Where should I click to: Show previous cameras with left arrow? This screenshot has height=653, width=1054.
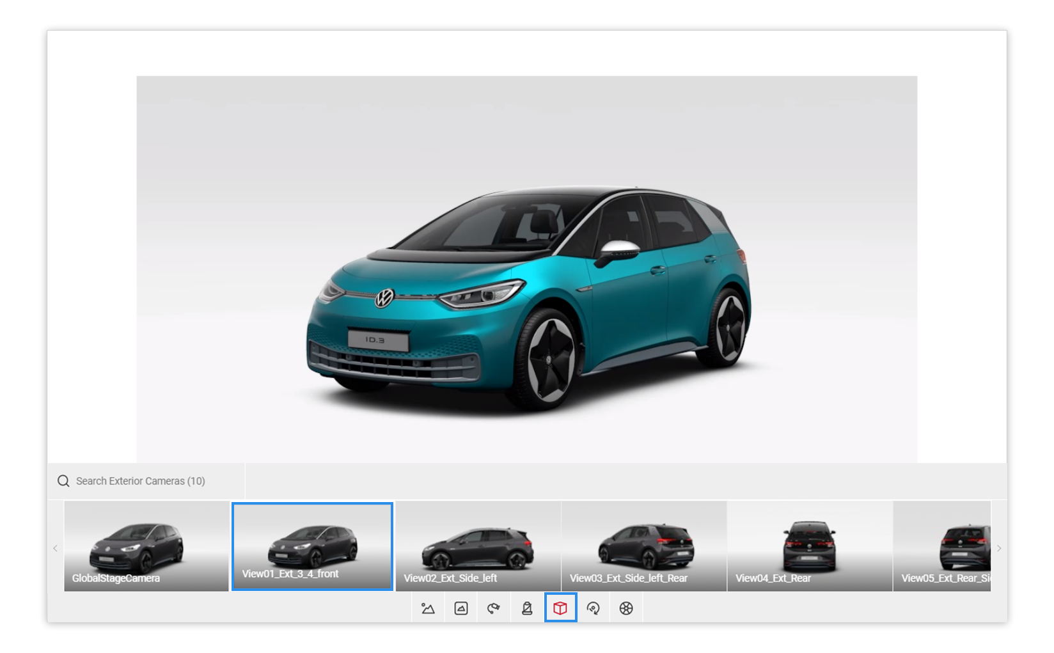tap(56, 548)
